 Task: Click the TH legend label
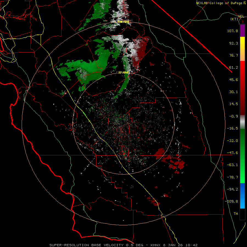click(236, 214)
